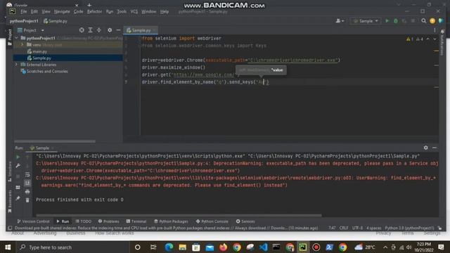Open the Problems tool window
The height and width of the screenshot is (253, 450).
[x=108, y=221]
